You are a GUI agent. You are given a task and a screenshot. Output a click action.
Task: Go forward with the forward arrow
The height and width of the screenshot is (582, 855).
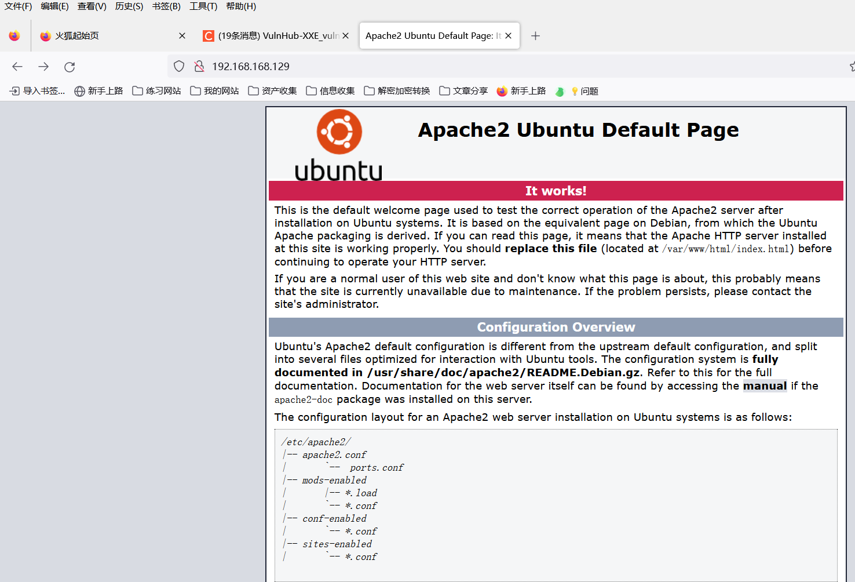tap(43, 67)
